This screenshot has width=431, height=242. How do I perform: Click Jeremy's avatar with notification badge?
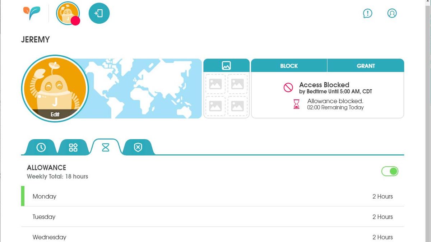pos(68,13)
